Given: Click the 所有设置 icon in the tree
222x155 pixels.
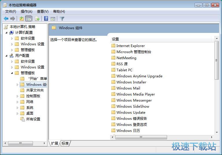Looking at the screenshot, I should 22,119.
